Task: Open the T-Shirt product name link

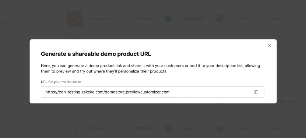Action: click(97, 129)
